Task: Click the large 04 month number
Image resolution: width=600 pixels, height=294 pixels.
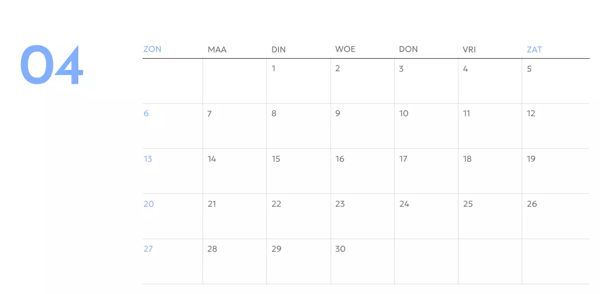Action: tap(52, 65)
